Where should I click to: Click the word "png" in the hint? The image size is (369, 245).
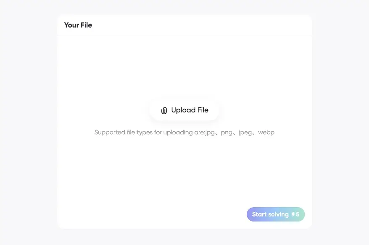tap(227, 133)
